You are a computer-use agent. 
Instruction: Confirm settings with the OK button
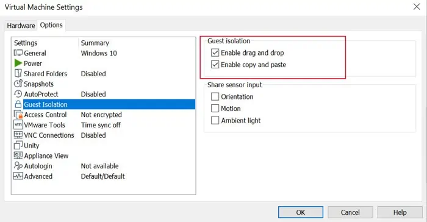click(301, 212)
